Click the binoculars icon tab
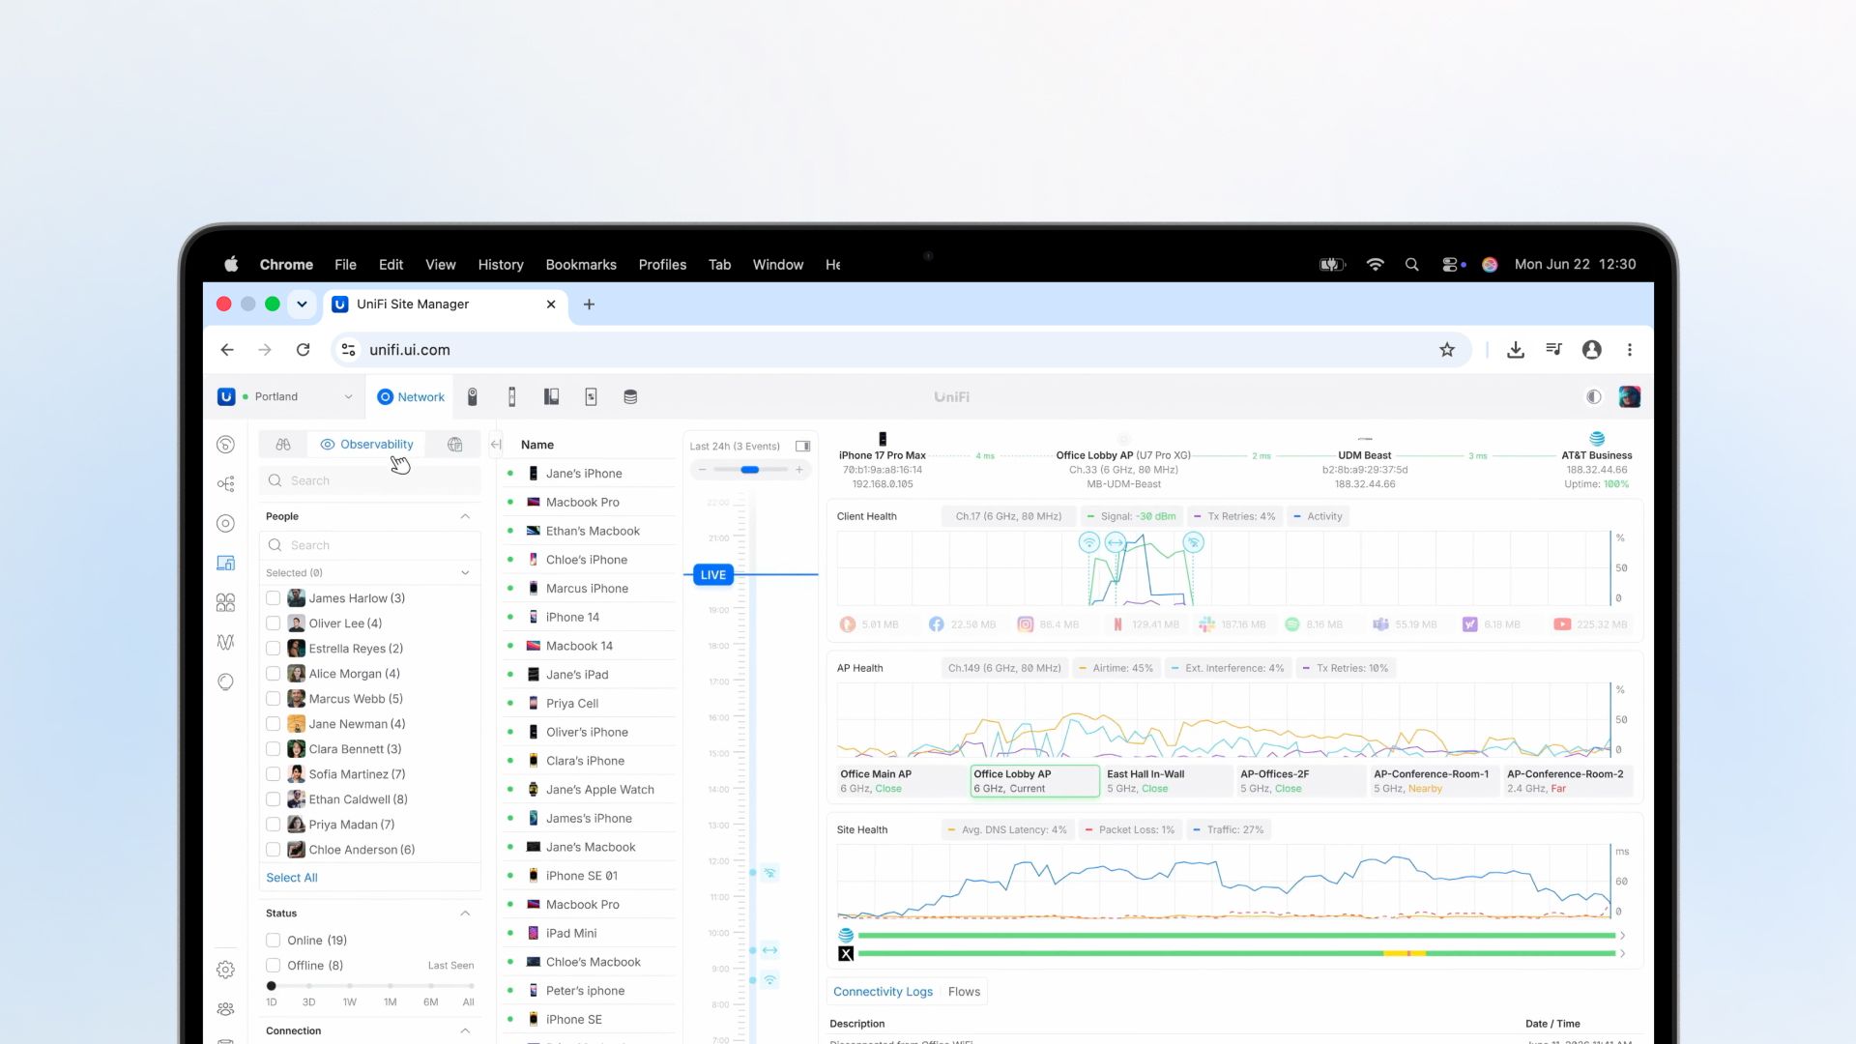 [283, 445]
